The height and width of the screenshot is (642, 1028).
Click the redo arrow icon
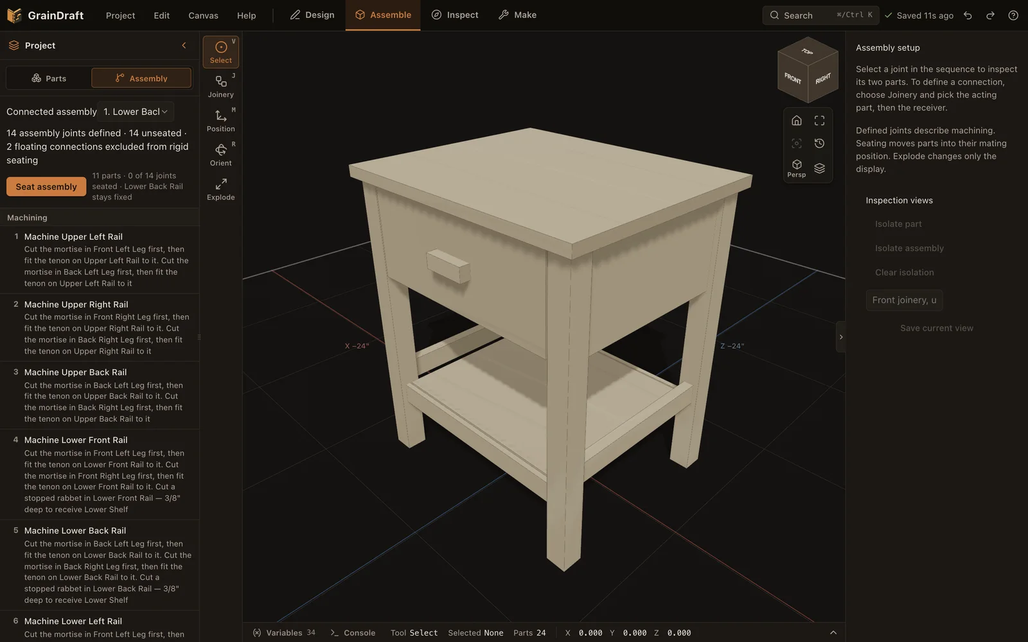point(990,15)
